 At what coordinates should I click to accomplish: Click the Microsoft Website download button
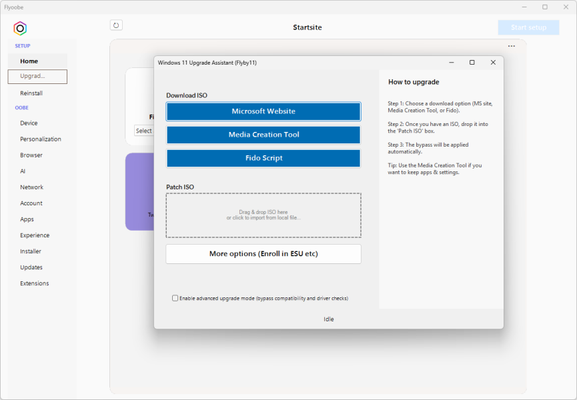(263, 111)
